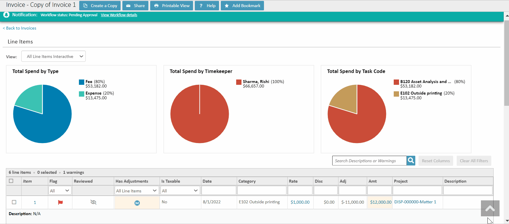
Task: Click the blue Fee legend color swatch
Action: 82,82
